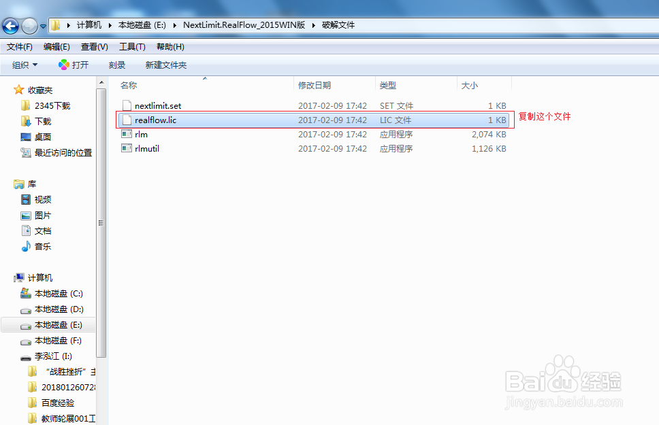Open the 帮助(H) menu

coord(170,47)
